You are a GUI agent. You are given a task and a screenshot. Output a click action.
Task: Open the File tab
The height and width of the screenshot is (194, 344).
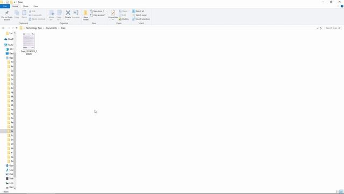(5, 6)
